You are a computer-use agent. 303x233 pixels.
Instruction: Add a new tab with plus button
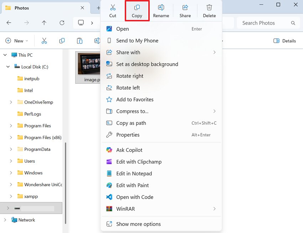(98, 8)
